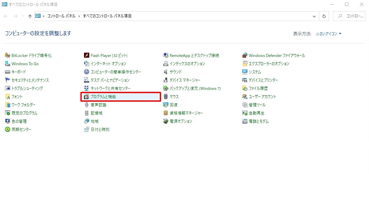
Task: Open the 同期センター text link
Action: [21, 129]
